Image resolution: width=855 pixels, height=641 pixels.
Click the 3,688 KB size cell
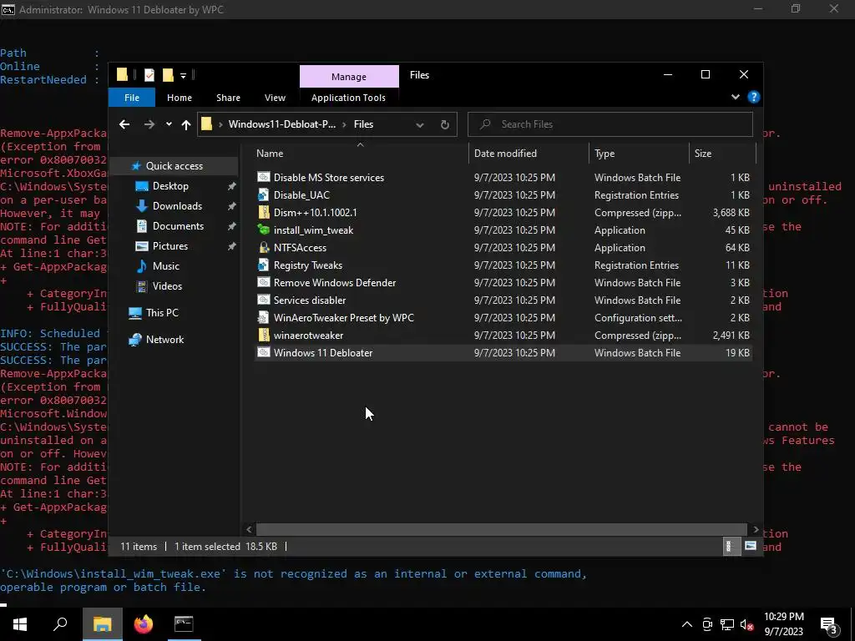[x=731, y=213]
